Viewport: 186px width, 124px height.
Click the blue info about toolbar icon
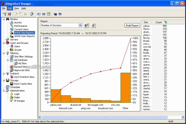(x=60, y=14)
